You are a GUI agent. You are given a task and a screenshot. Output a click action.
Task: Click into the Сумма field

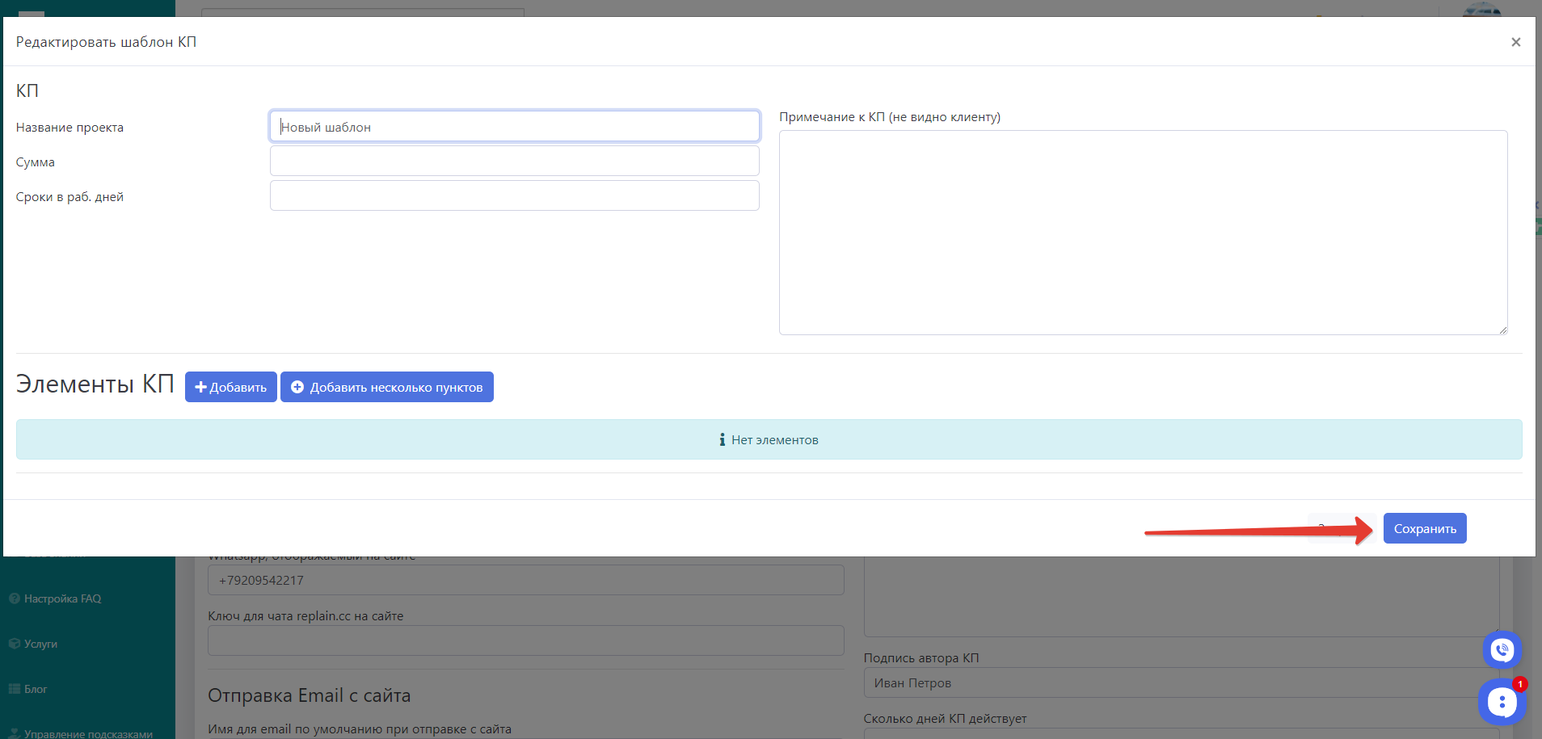pyautogui.click(x=514, y=161)
